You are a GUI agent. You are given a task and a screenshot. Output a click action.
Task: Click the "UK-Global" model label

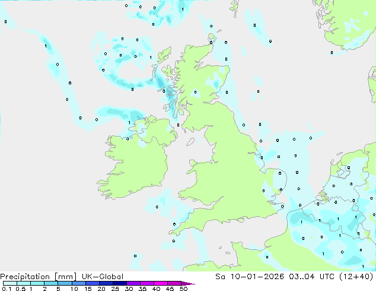click(103, 277)
